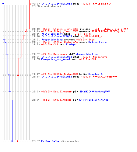Click Jaegerlehrling in the 24:15 m4a1 entry
The height and width of the screenshot is (152, 137).
point(52,34)
